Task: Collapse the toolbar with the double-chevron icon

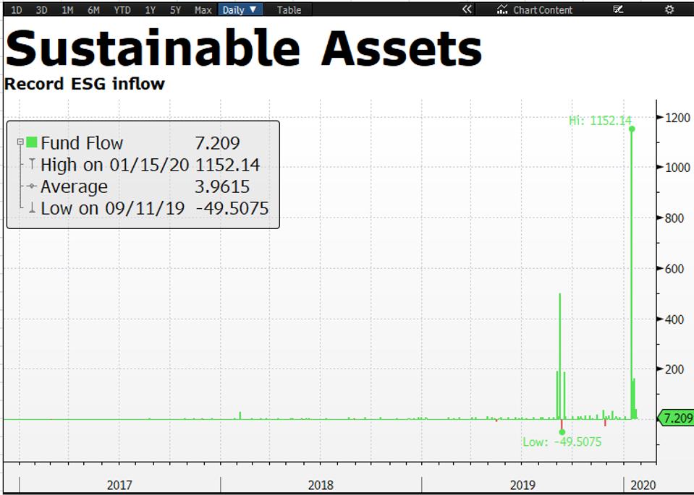Action: pyautogui.click(x=466, y=9)
